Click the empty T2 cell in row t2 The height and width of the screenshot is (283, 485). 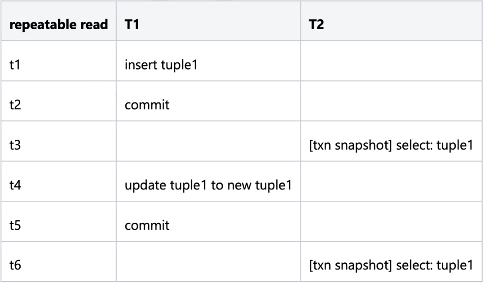[391, 105]
